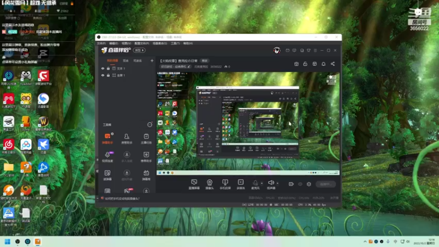Click the OBS icon on the taskbar

click(18, 242)
